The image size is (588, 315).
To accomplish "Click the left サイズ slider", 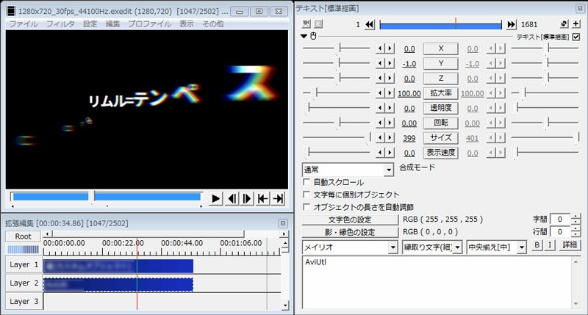I will (337, 137).
